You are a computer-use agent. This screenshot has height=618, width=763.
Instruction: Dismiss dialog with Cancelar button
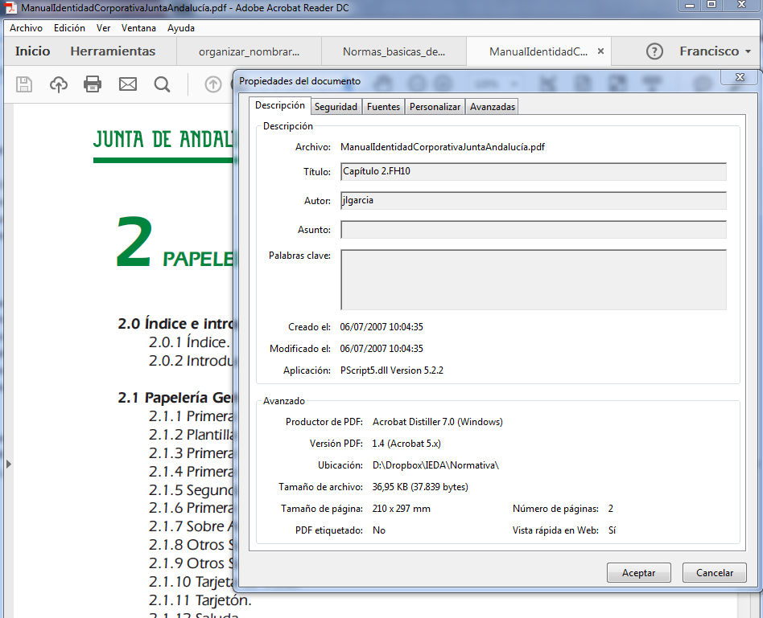715,573
